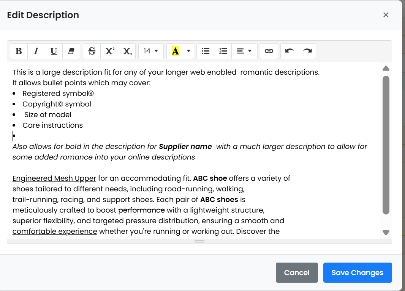Click the scrollbar down arrow
This screenshot has height=291, width=405.
click(386, 233)
